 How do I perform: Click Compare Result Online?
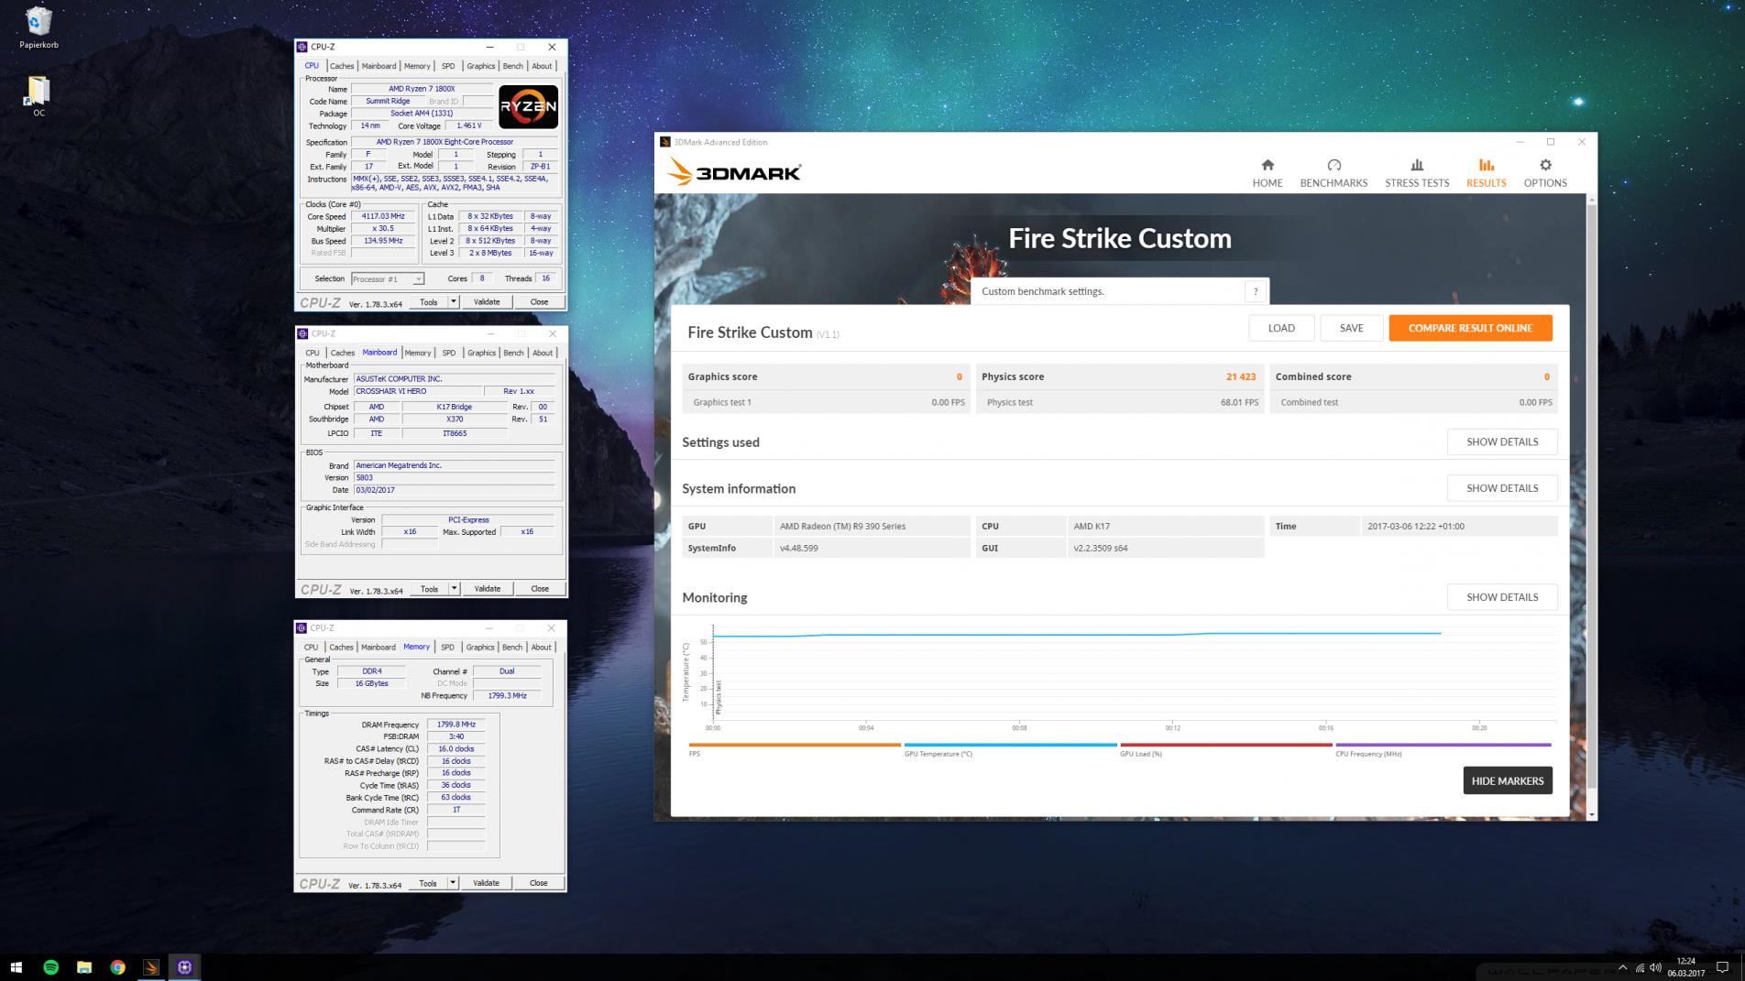tap(1470, 328)
